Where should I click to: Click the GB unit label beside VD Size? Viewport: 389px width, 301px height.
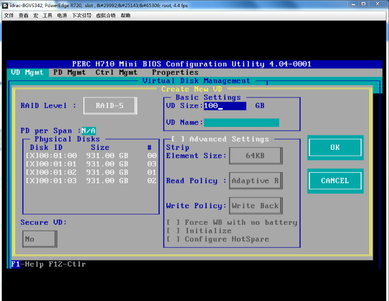(260, 106)
